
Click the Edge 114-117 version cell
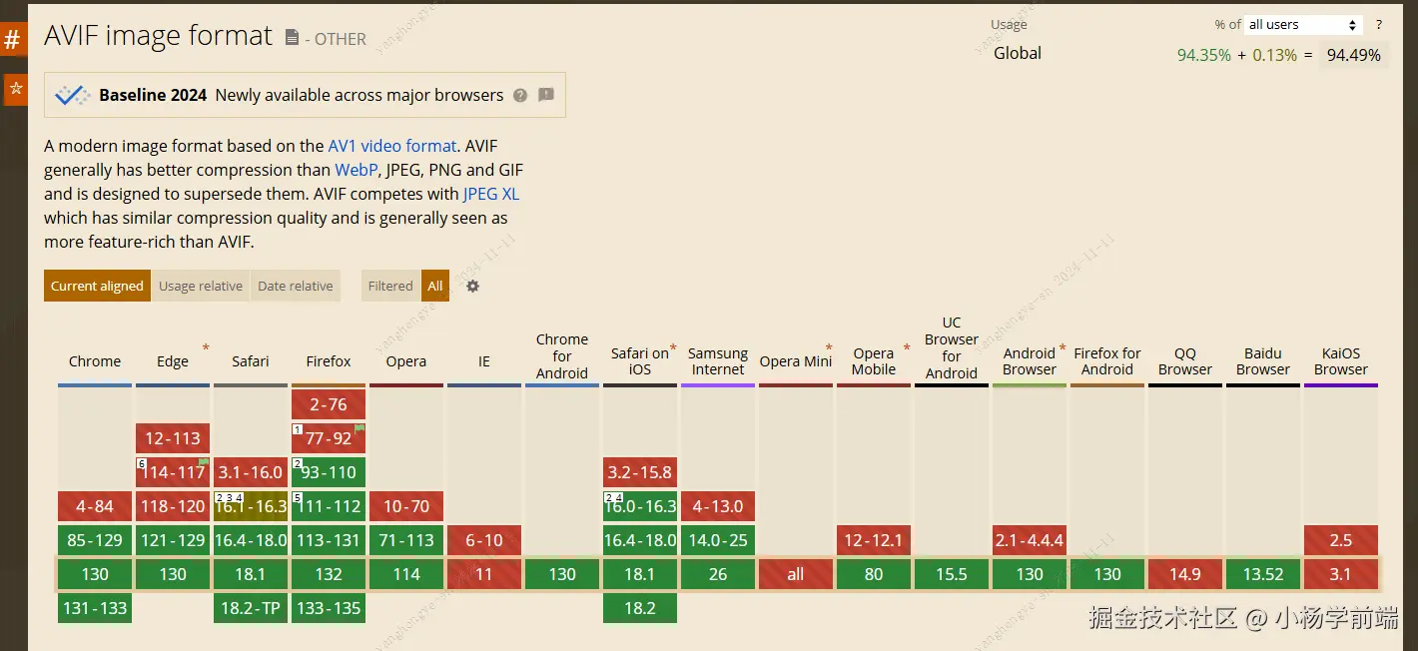point(173,472)
